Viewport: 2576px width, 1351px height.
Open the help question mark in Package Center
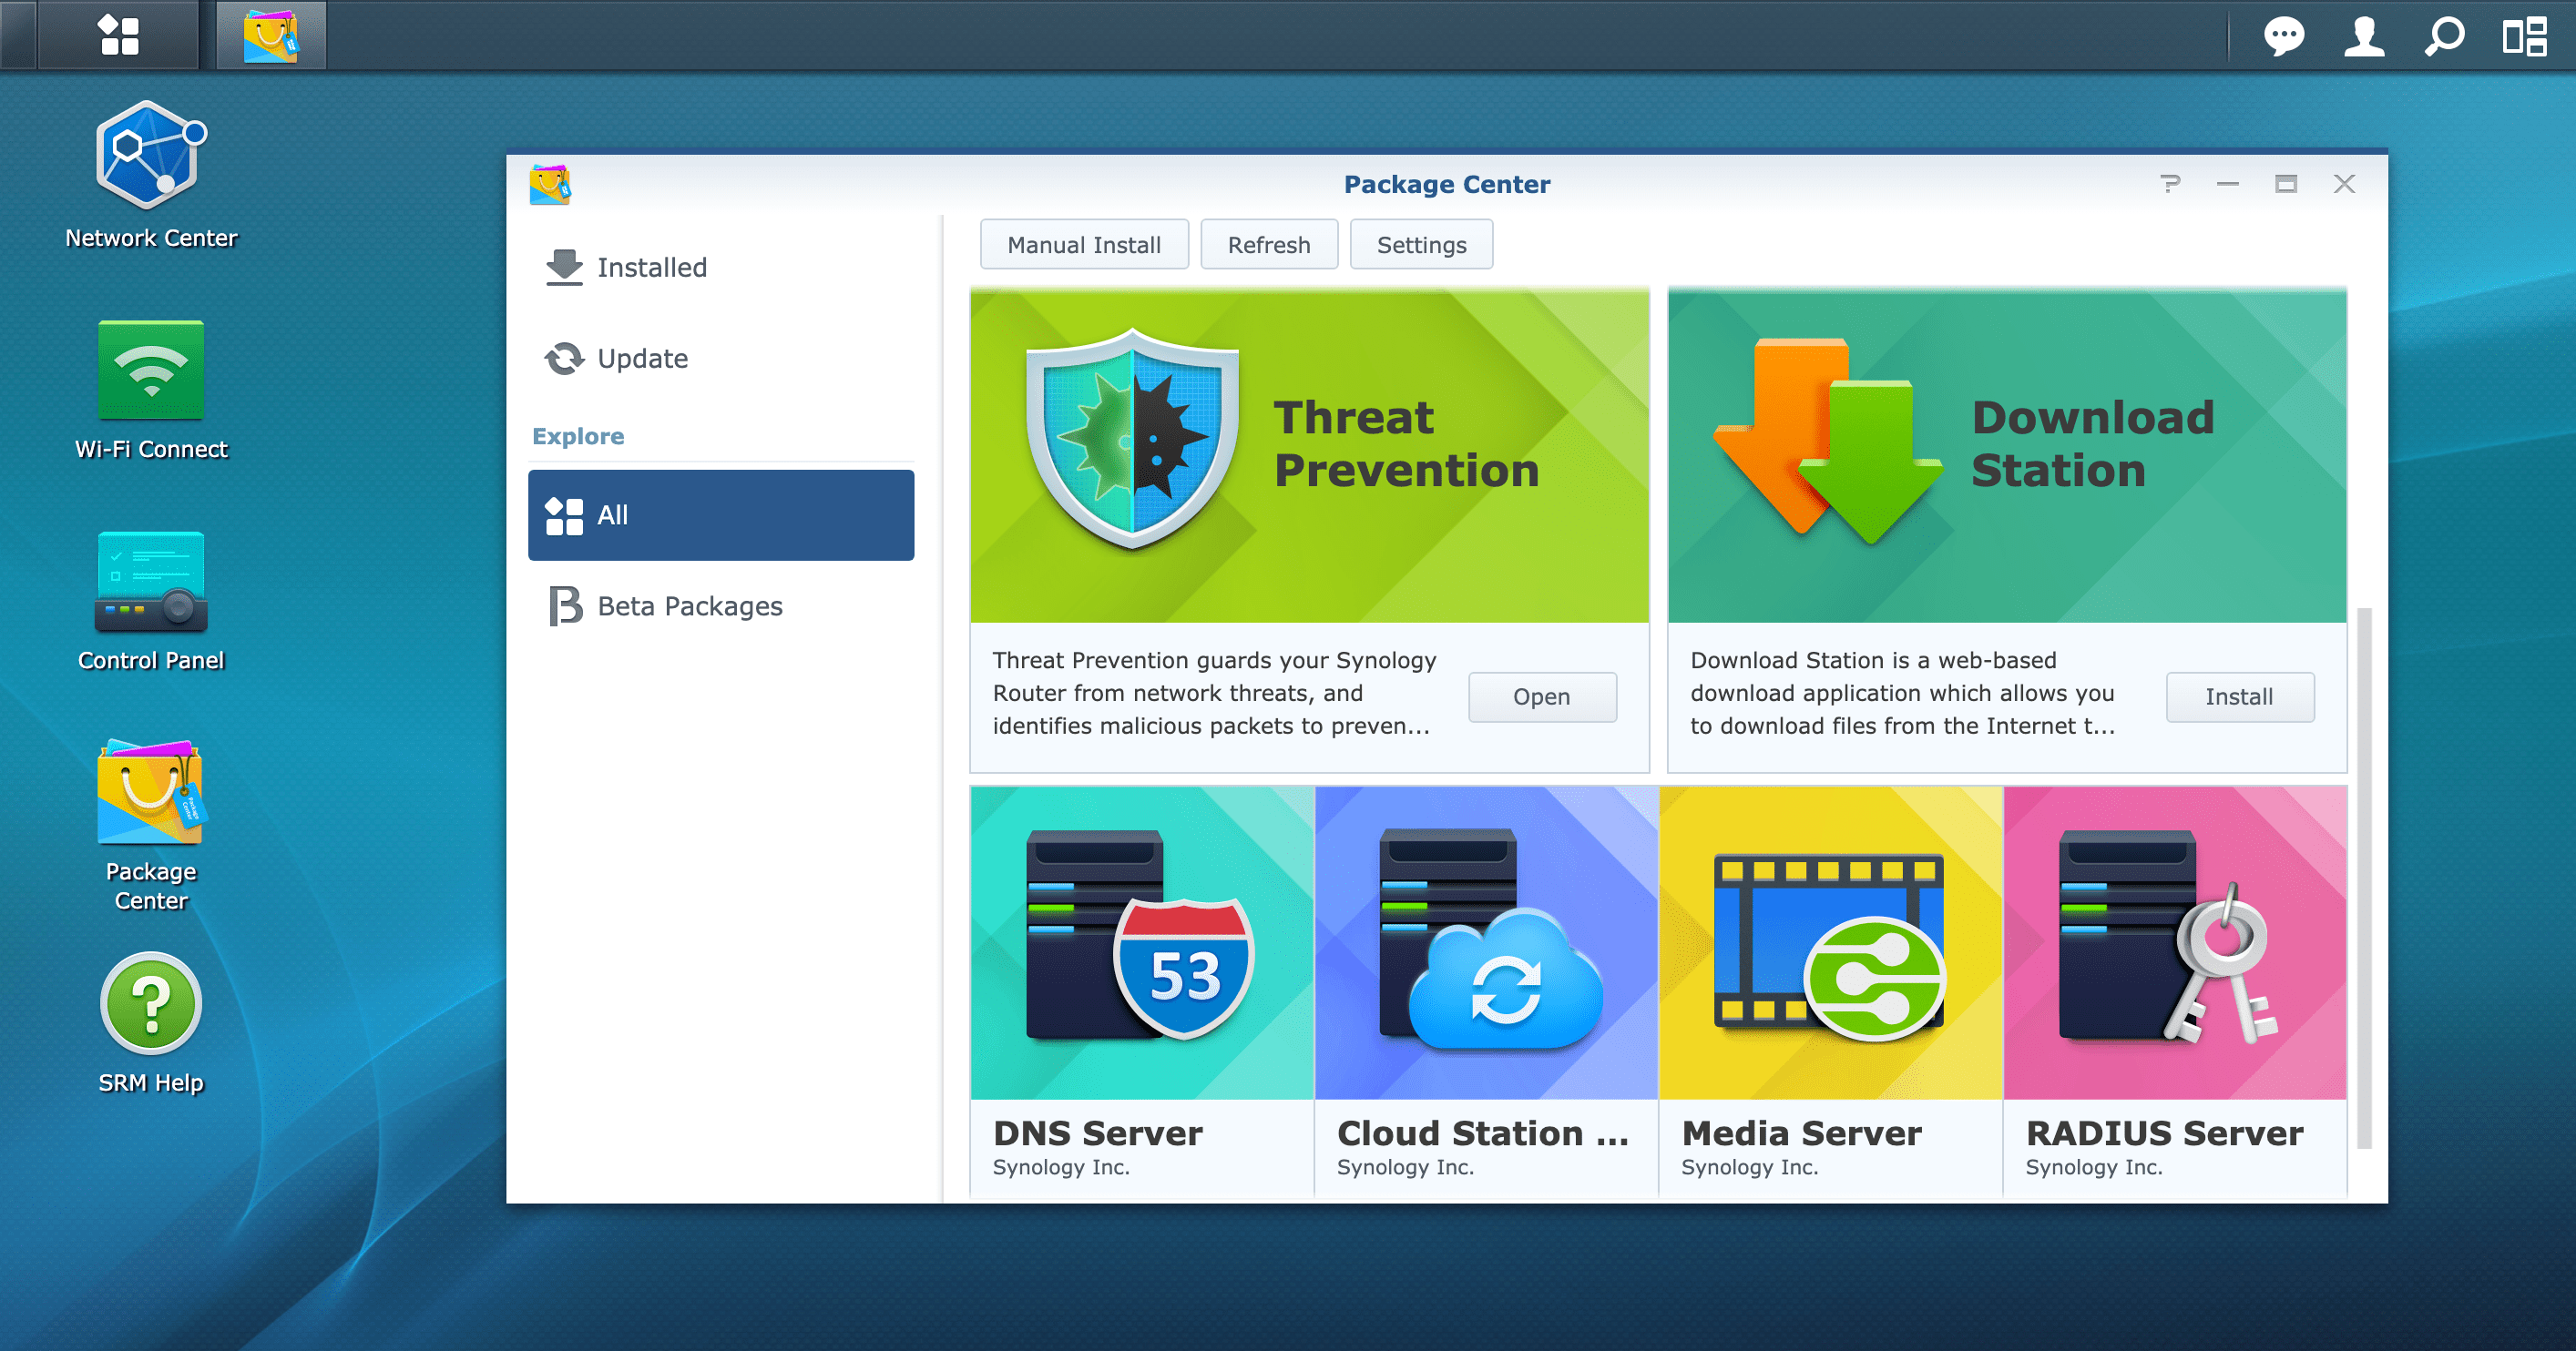pyautogui.click(x=2169, y=184)
